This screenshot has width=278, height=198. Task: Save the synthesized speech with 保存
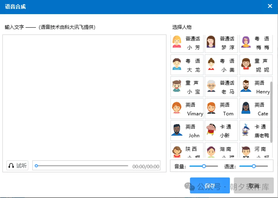point(210,185)
